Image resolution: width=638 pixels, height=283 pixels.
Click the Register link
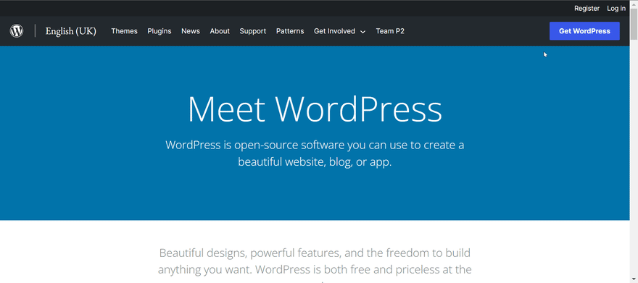coord(587,8)
